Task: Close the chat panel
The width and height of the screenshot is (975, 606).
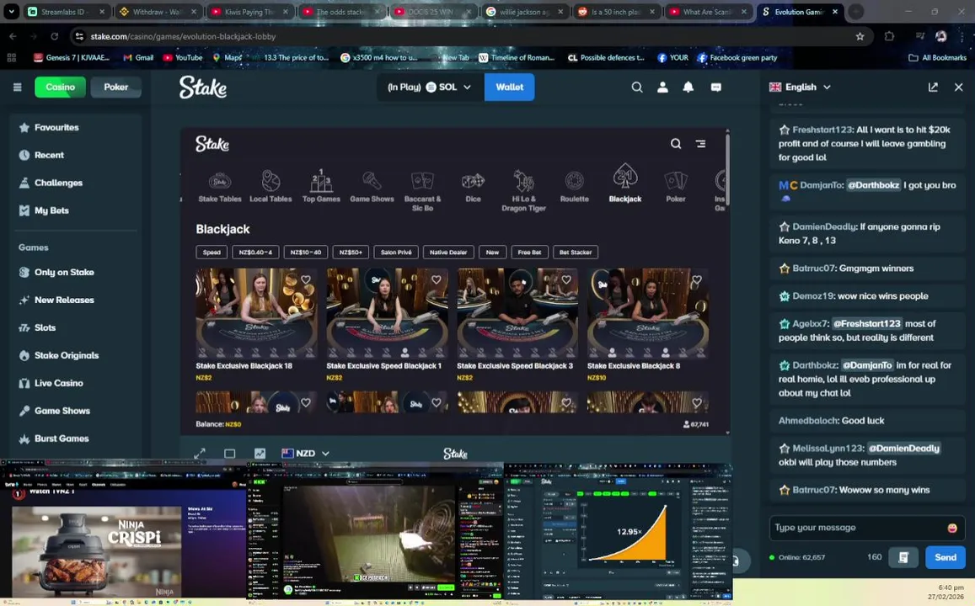Action: click(958, 88)
